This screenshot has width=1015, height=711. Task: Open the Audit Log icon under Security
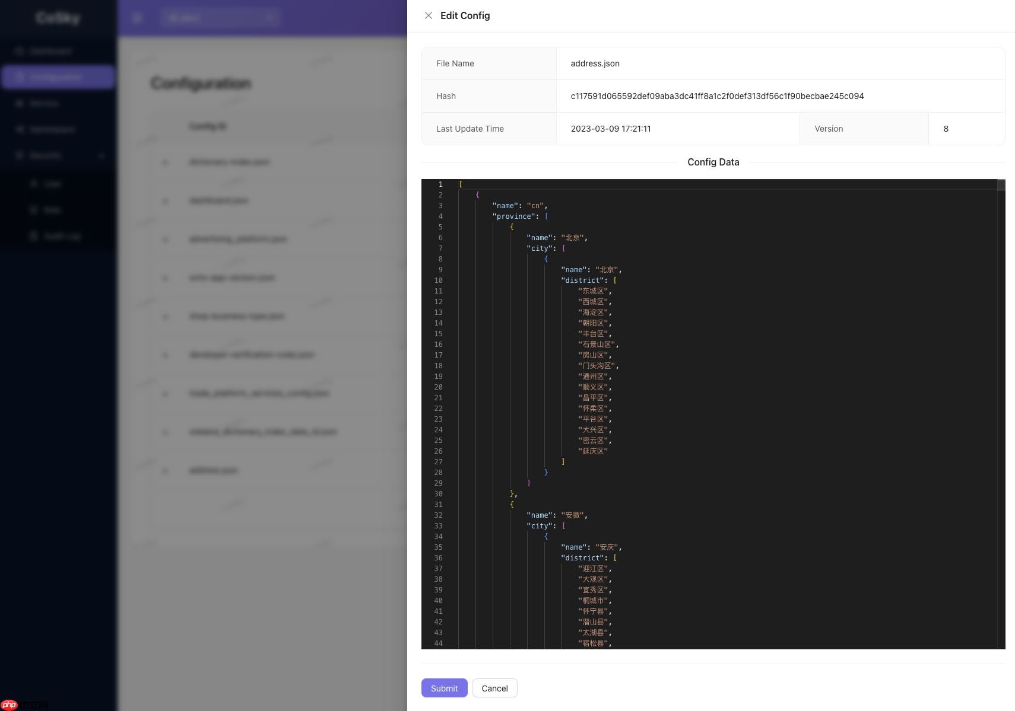34,235
